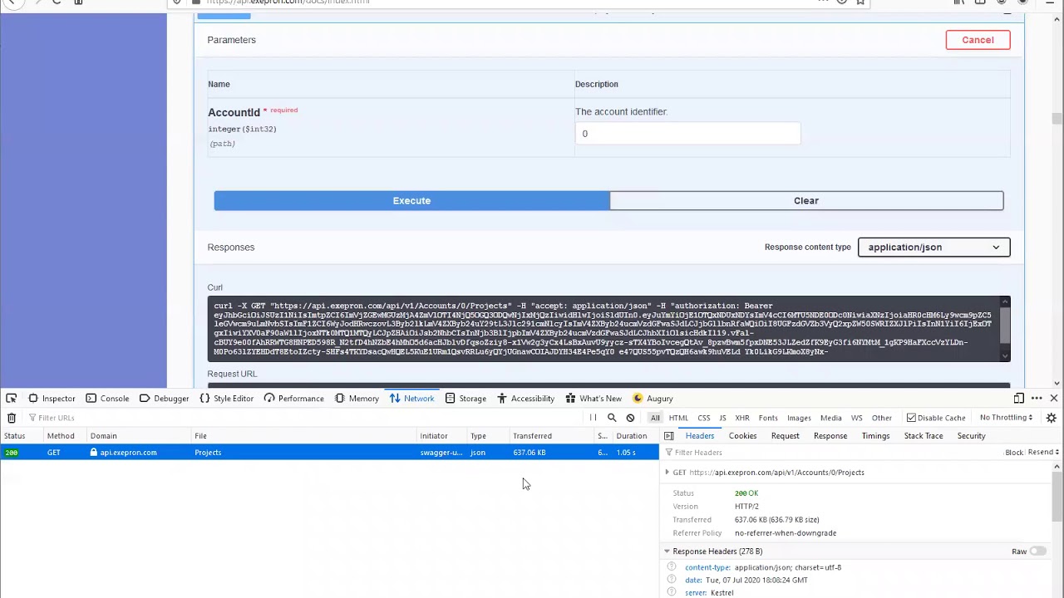Collapse the Response Headers section
This screenshot has height=598, width=1064.
[667, 551]
